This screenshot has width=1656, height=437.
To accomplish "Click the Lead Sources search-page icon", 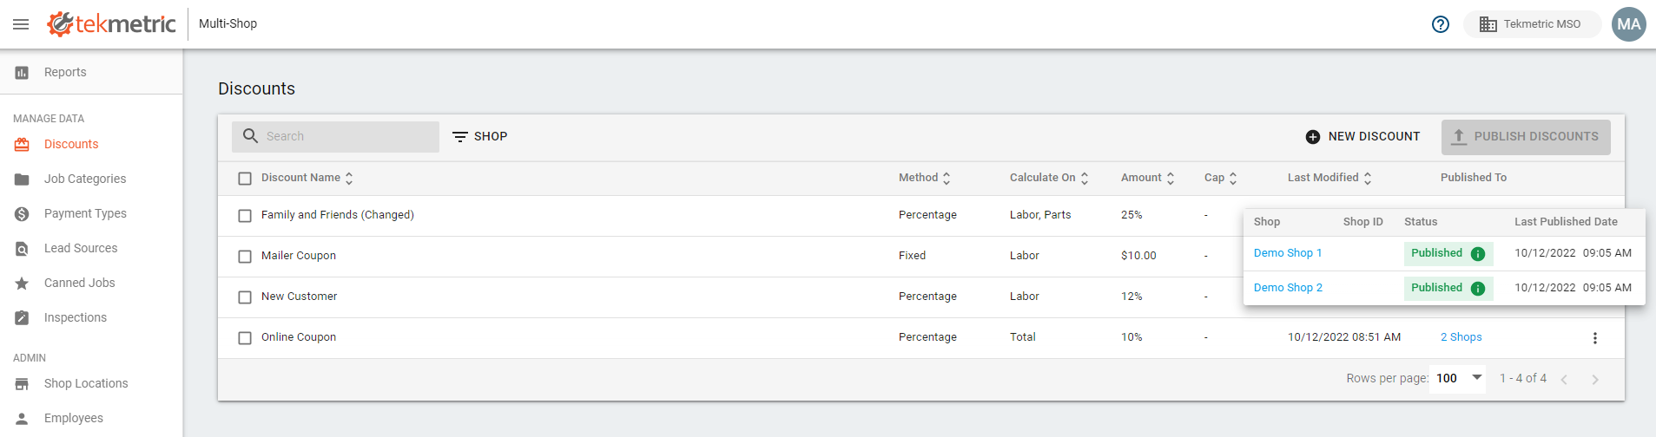I will (22, 249).
